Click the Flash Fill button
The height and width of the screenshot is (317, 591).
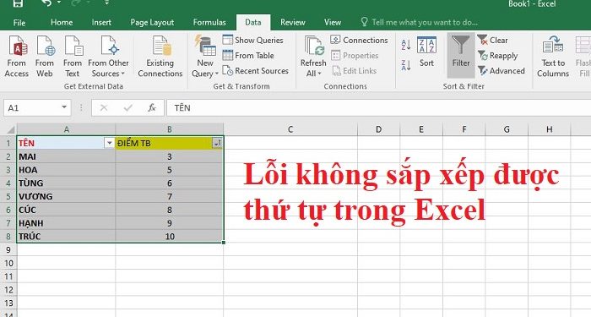pos(583,57)
